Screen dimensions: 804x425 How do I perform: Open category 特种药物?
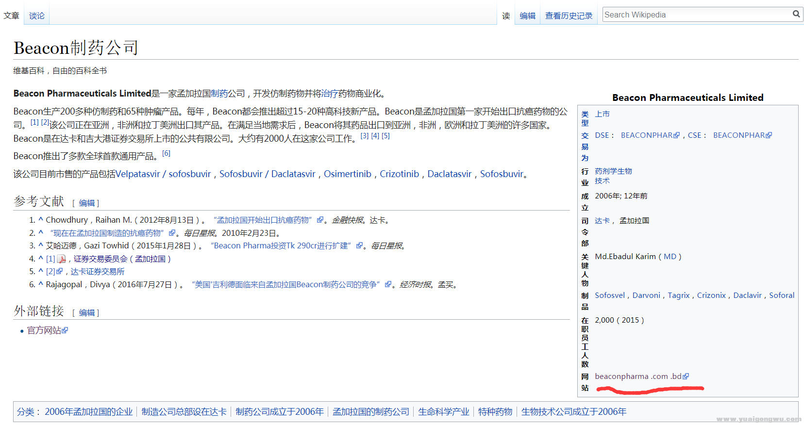495,411
